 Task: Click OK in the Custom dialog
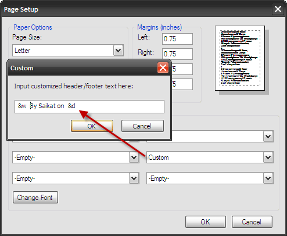[x=92, y=126]
